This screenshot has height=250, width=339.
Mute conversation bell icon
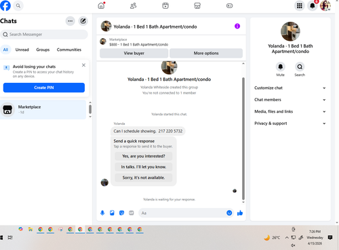(280, 67)
